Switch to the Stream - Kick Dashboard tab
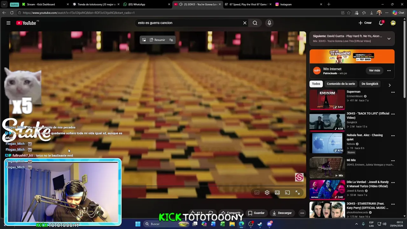The width and height of the screenshot is (407, 229). pos(45,4)
